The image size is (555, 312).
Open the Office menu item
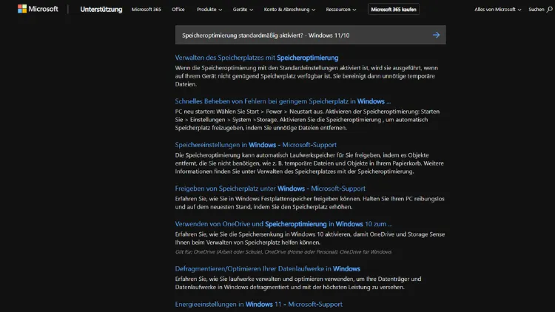pos(178,10)
